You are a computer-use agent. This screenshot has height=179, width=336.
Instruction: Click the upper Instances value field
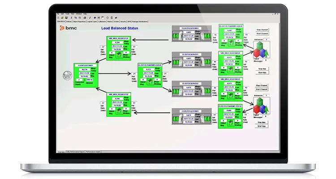[x=267, y=40]
